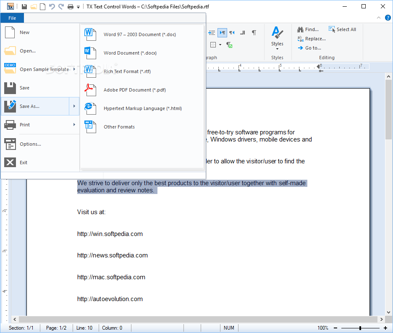The width and height of the screenshot is (393, 333).
Task: Save as Rich Text Format (*.rtf)
Action: coord(141,71)
